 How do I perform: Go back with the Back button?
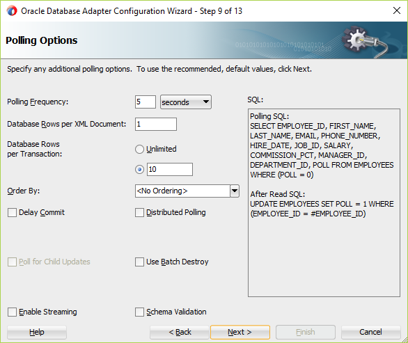pos(179,332)
